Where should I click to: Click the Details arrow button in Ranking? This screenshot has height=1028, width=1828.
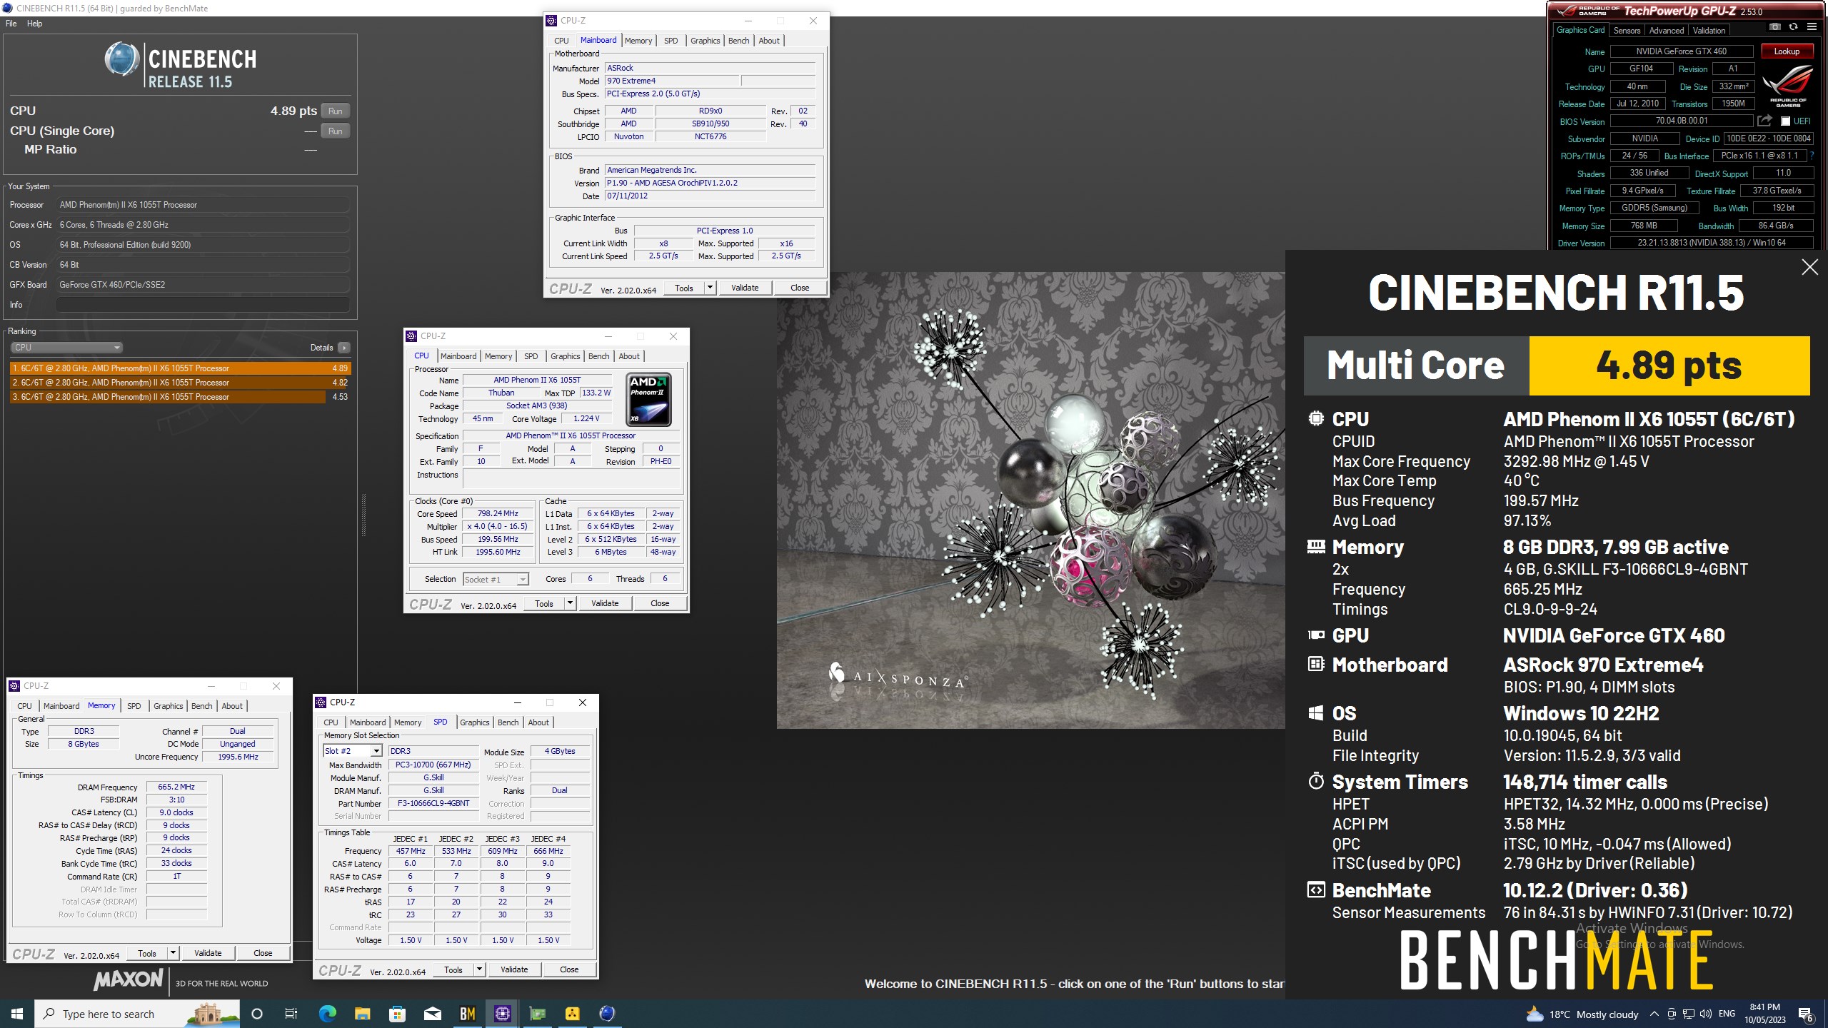(344, 348)
